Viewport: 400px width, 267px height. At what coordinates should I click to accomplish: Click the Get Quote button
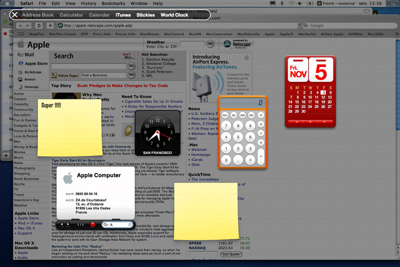pos(231,254)
